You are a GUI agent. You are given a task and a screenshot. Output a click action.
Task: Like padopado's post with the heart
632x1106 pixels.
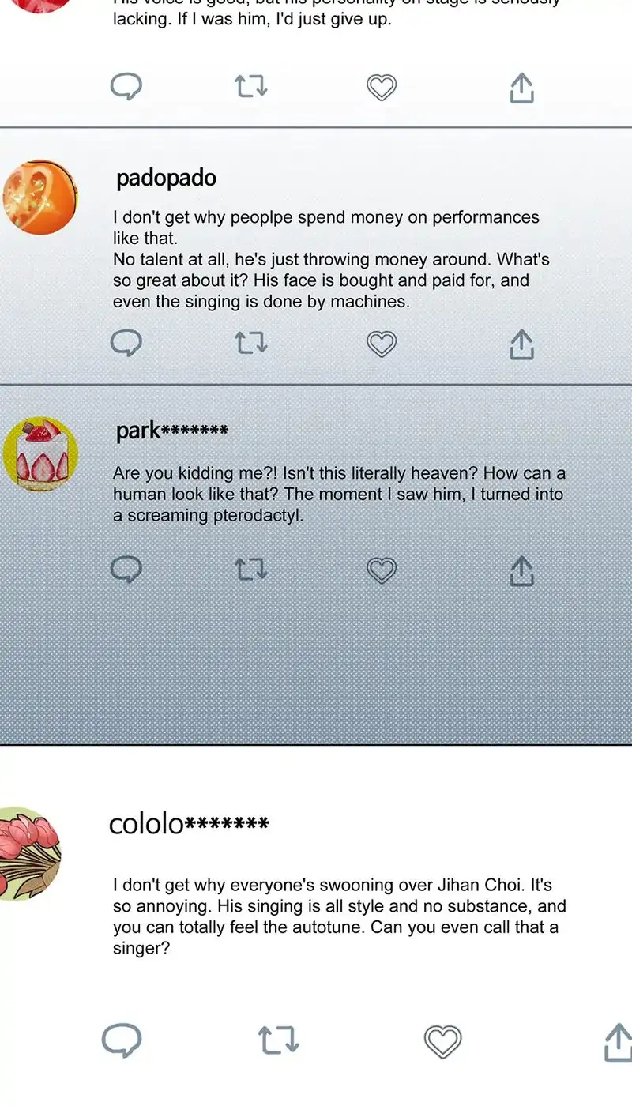click(382, 344)
